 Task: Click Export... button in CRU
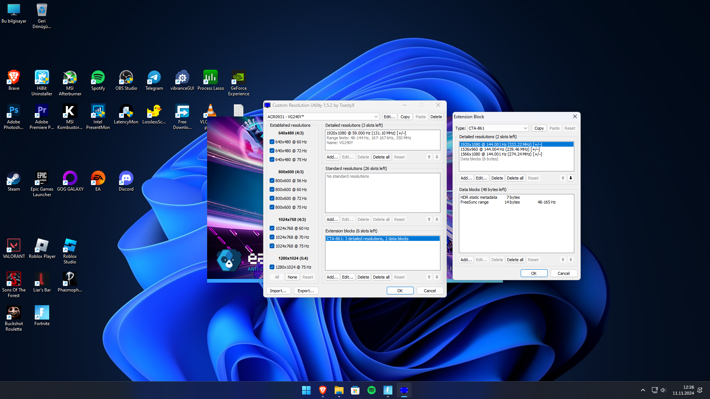tap(306, 291)
